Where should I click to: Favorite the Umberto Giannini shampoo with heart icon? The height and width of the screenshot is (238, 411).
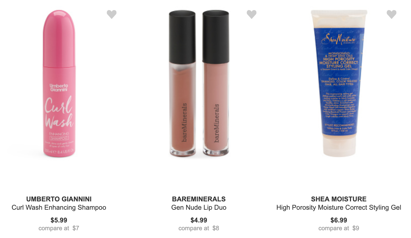pos(112,14)
